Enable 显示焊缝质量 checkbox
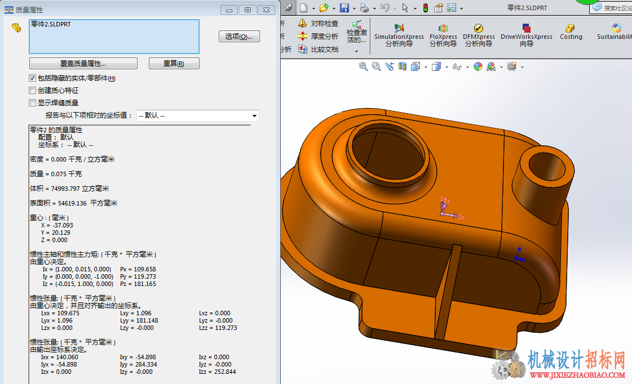 [33, 102]
